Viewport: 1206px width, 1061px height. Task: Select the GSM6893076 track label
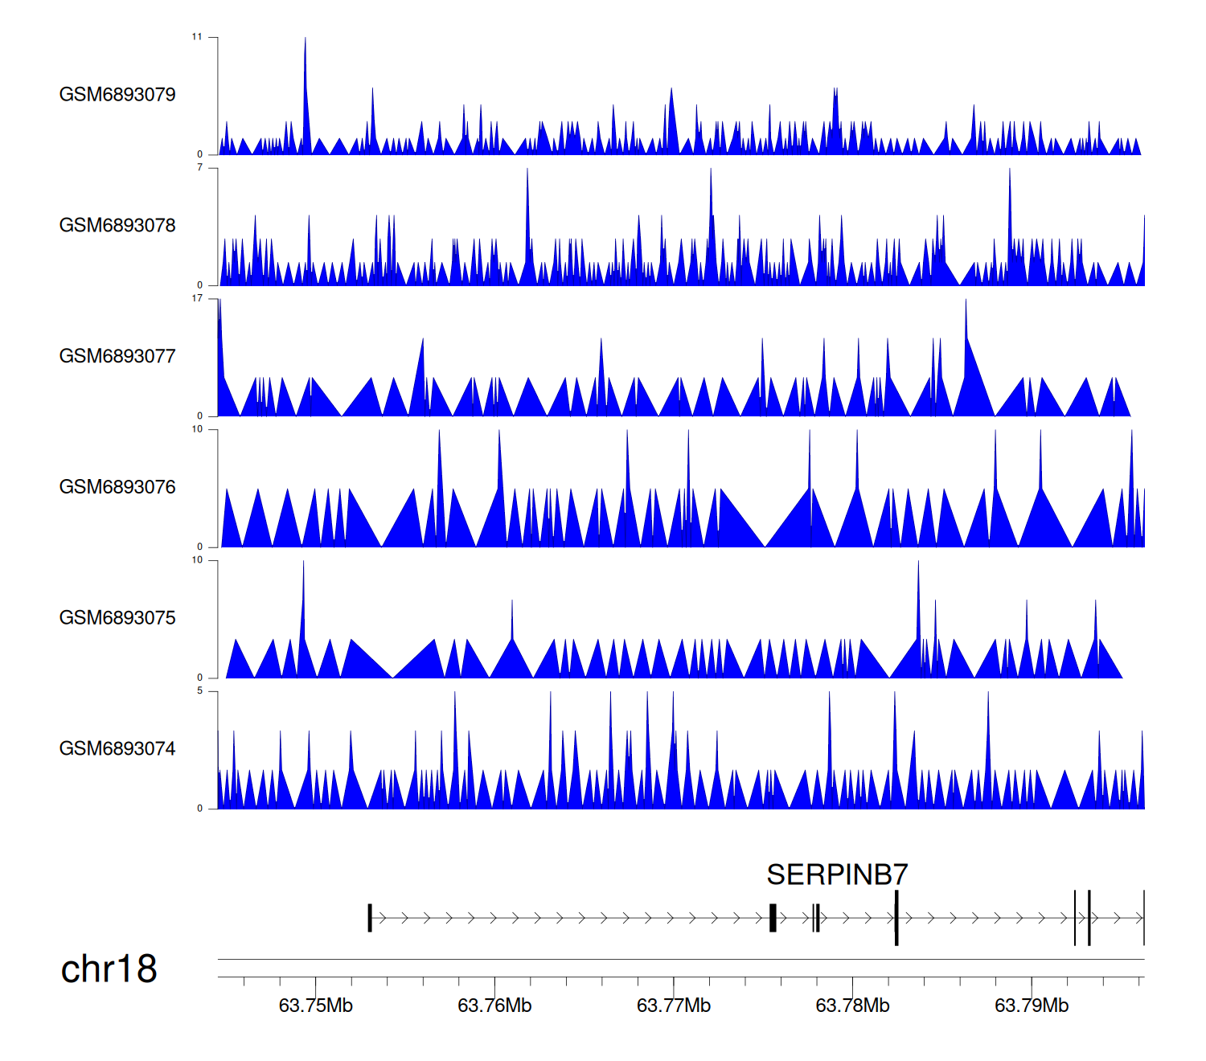click(117, 487)
